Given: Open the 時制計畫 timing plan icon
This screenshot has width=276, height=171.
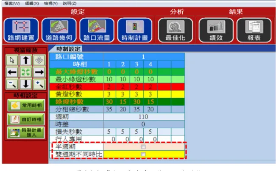Looking at the screenshot, I should coord(135,30).
